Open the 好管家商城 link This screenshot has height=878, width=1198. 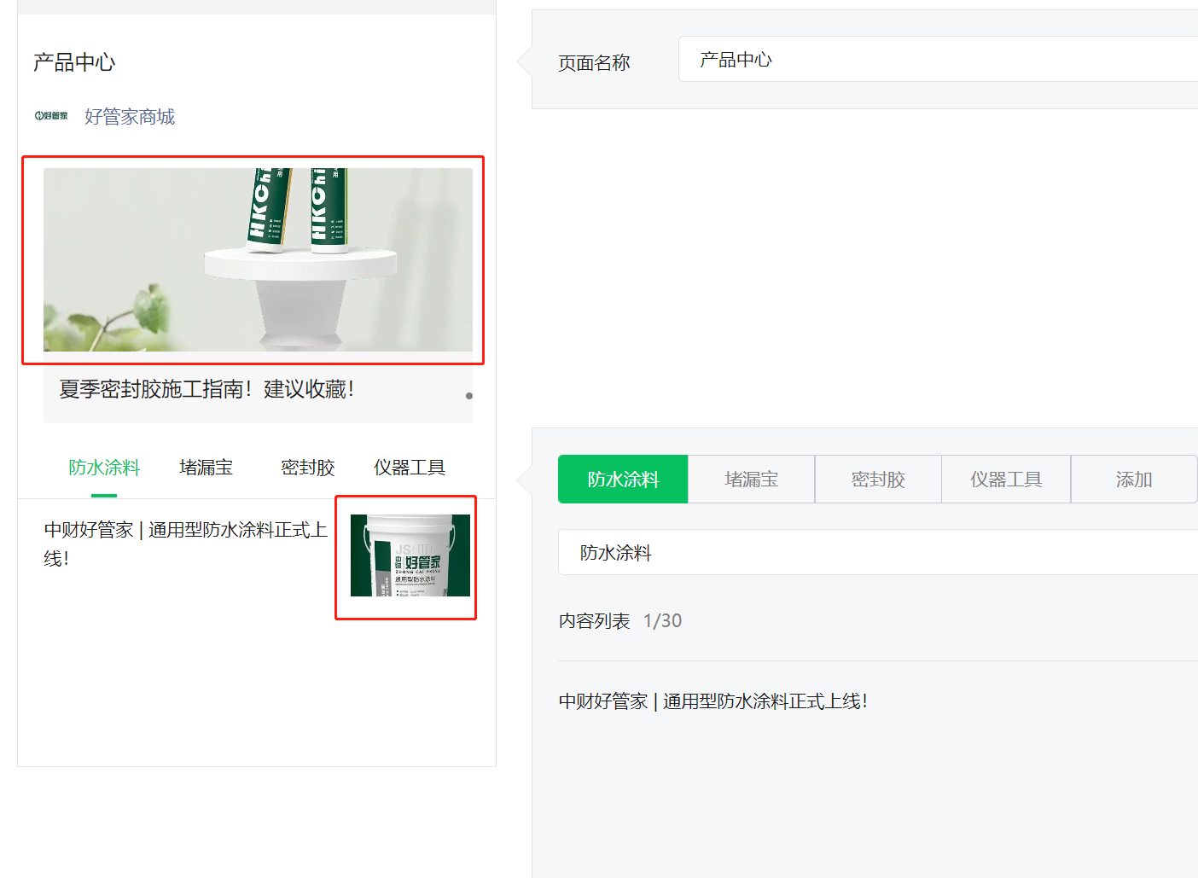130,117
